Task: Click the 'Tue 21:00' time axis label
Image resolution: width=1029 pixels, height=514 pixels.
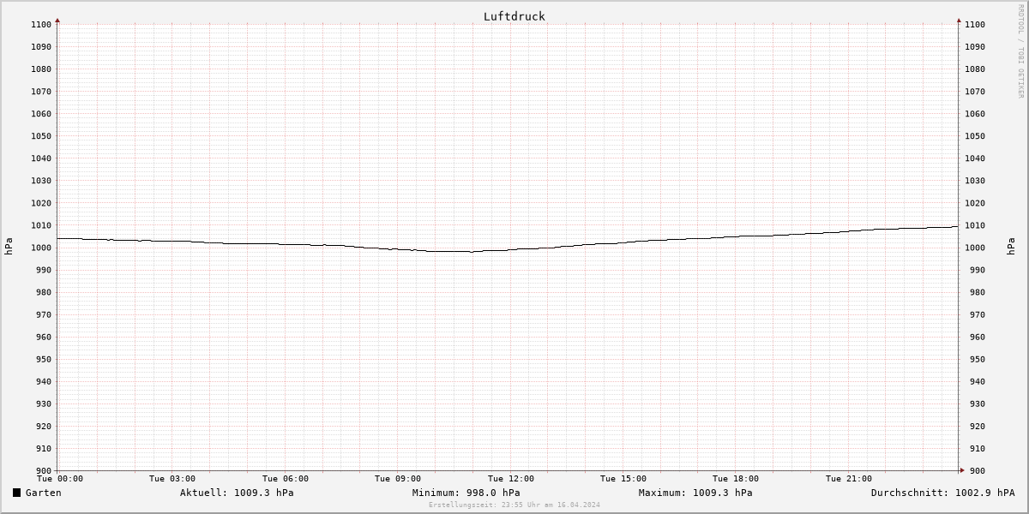Action: pyautogui.click(x=849, y=479)
